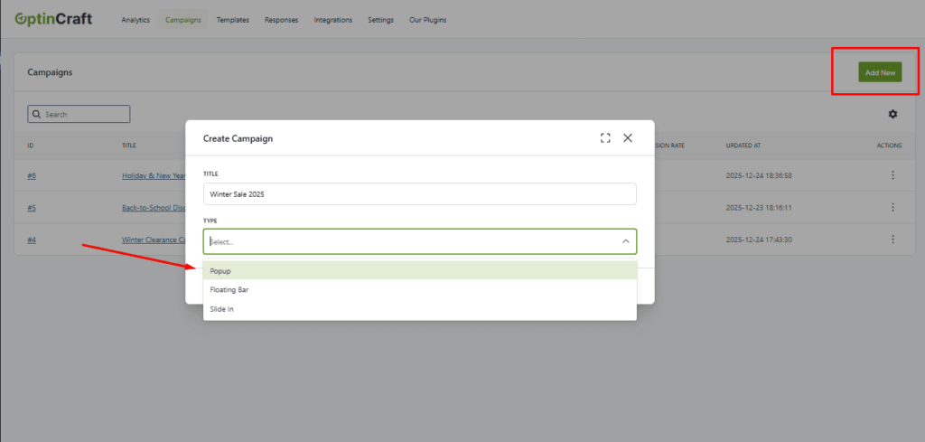Expand Create Campaign dialog to fullscreen

pyautogui.click(x=605, y=138)
